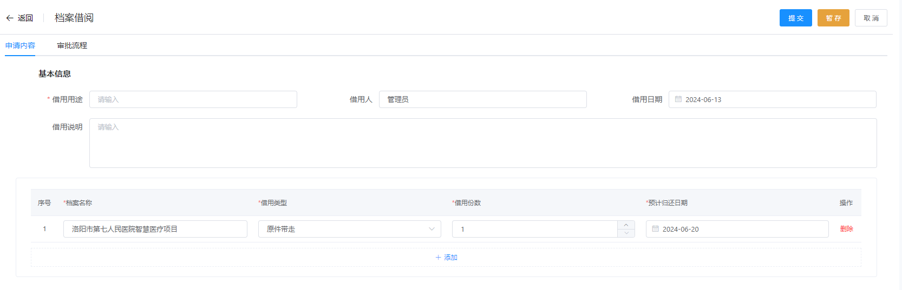Select the 申请内容 tab
The image size is (902, 290).
coord(20,45)
